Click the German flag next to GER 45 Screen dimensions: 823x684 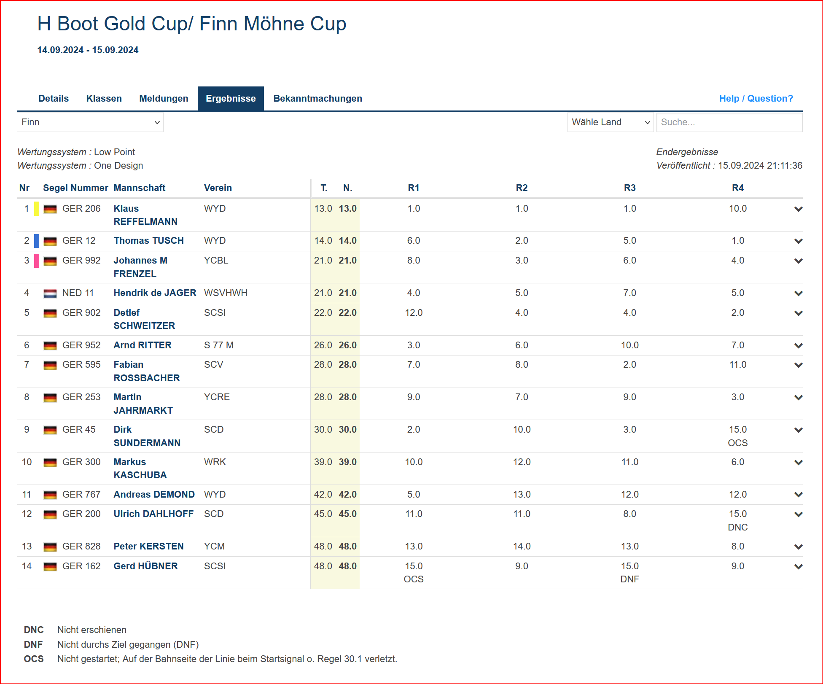click(50, 430)
